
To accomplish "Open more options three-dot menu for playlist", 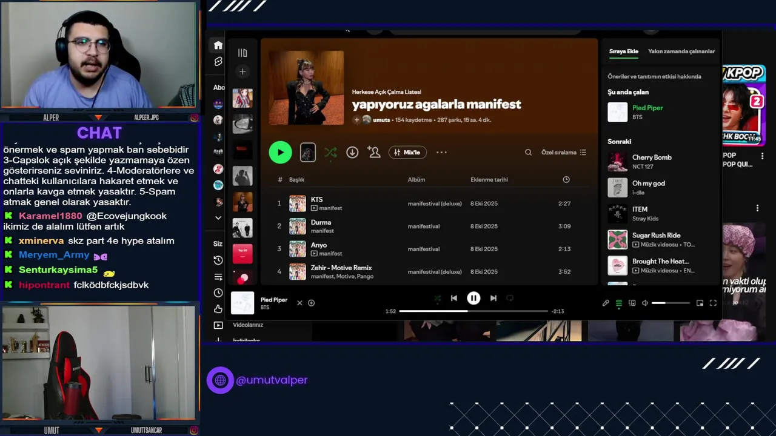I will [441, 153].
